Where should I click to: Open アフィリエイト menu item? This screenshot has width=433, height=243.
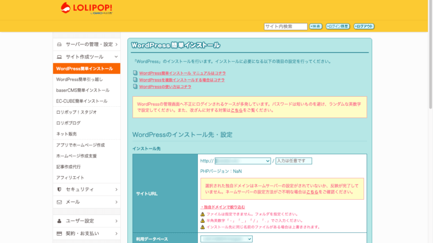point(86,178)
